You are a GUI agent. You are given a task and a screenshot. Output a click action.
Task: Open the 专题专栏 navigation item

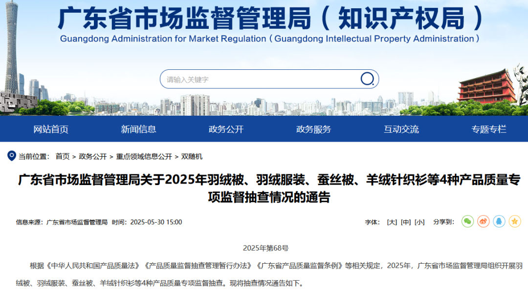488,129
